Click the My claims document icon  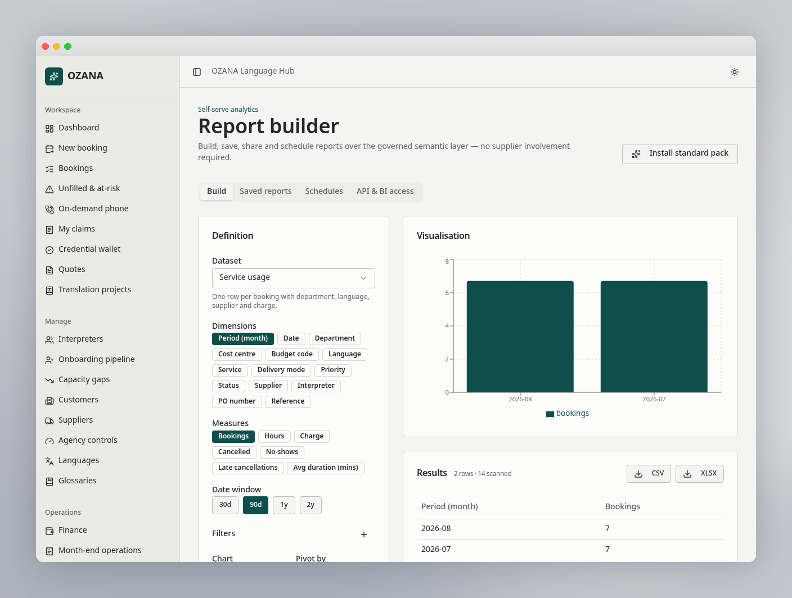coord(49,229)
